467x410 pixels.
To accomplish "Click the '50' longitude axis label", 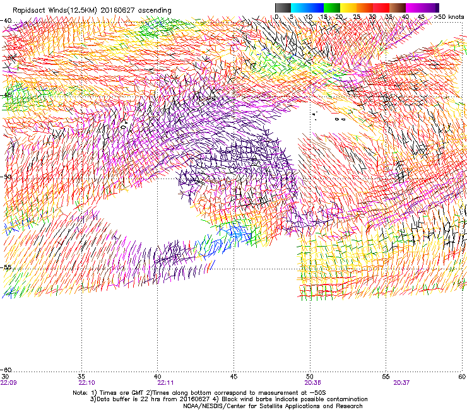I will pyautogui.click(x=310, y=377).
